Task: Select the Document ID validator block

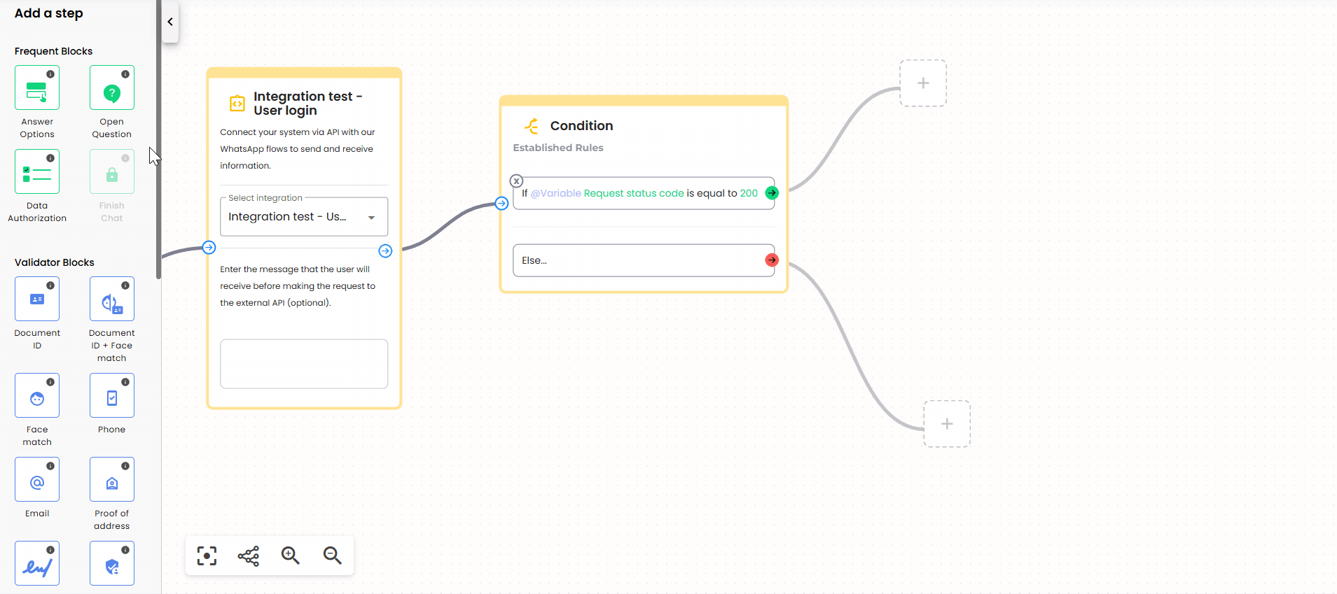Action: 37,299
